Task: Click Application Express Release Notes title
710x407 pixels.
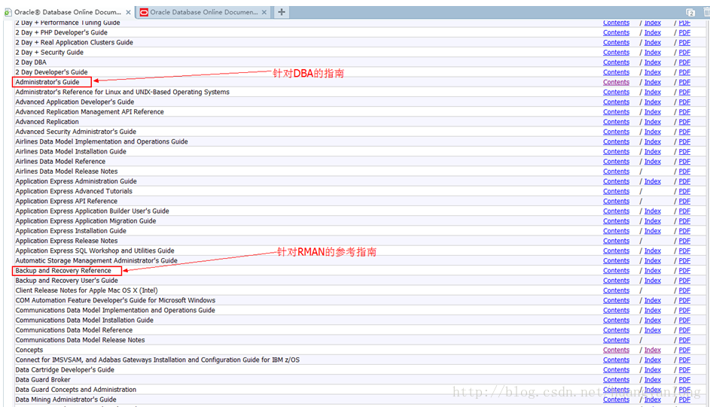Action: coord(66,241)
